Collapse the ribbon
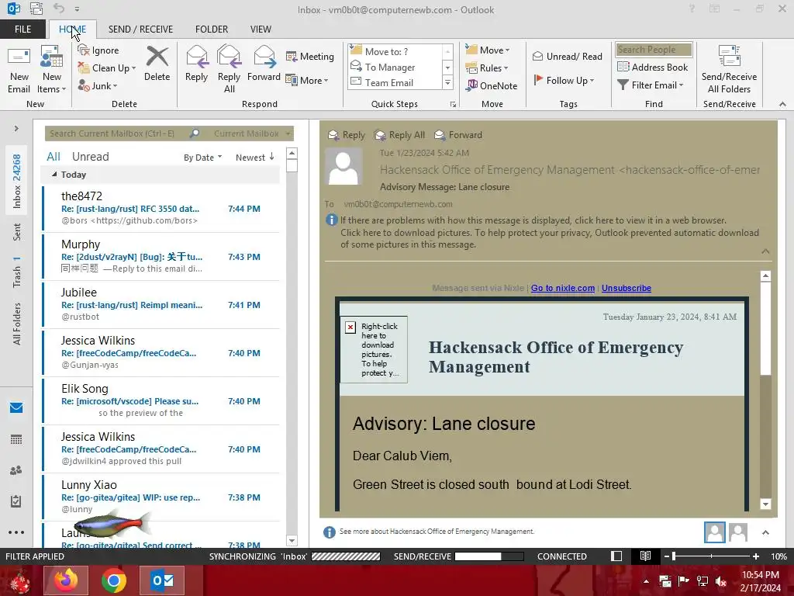794x596 pixels. coord(782,104)
